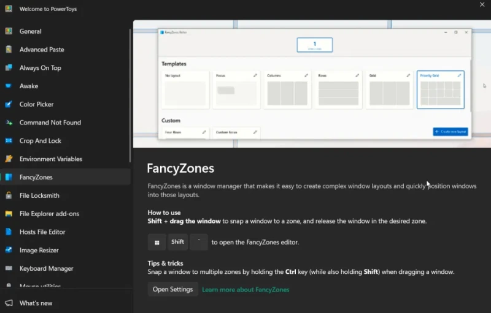Click the Hosts File Editor icon
The image size is (491, 313).
click(9, 232)
